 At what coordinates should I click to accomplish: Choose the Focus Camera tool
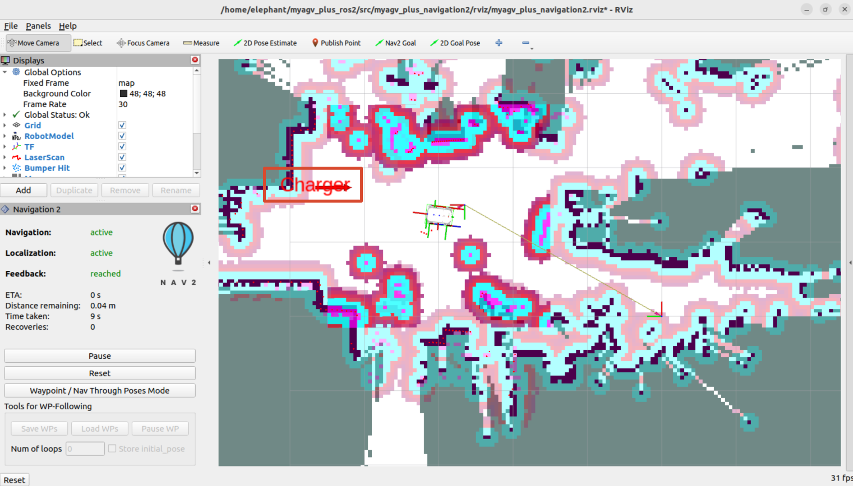143,43
